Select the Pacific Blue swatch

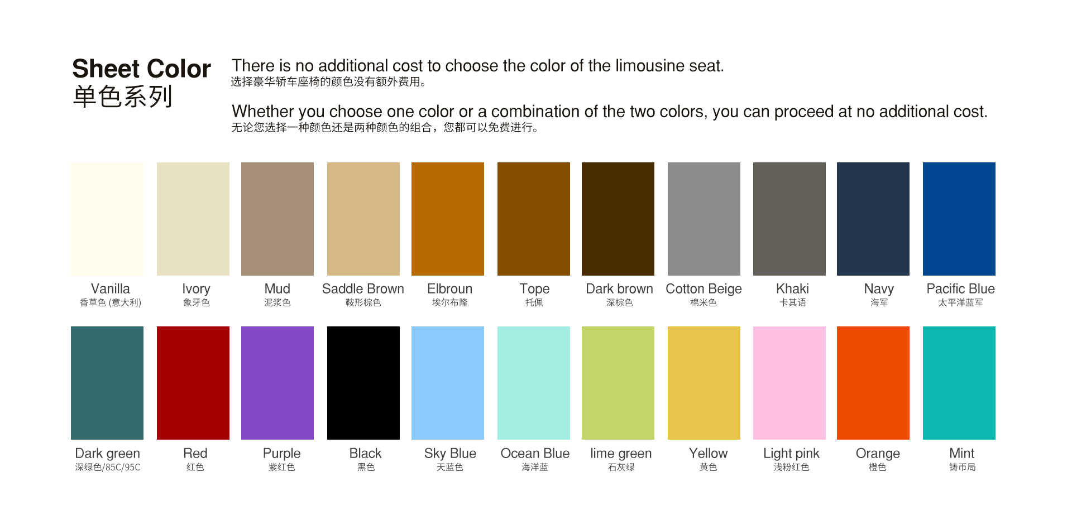click(x=959, y=219)
